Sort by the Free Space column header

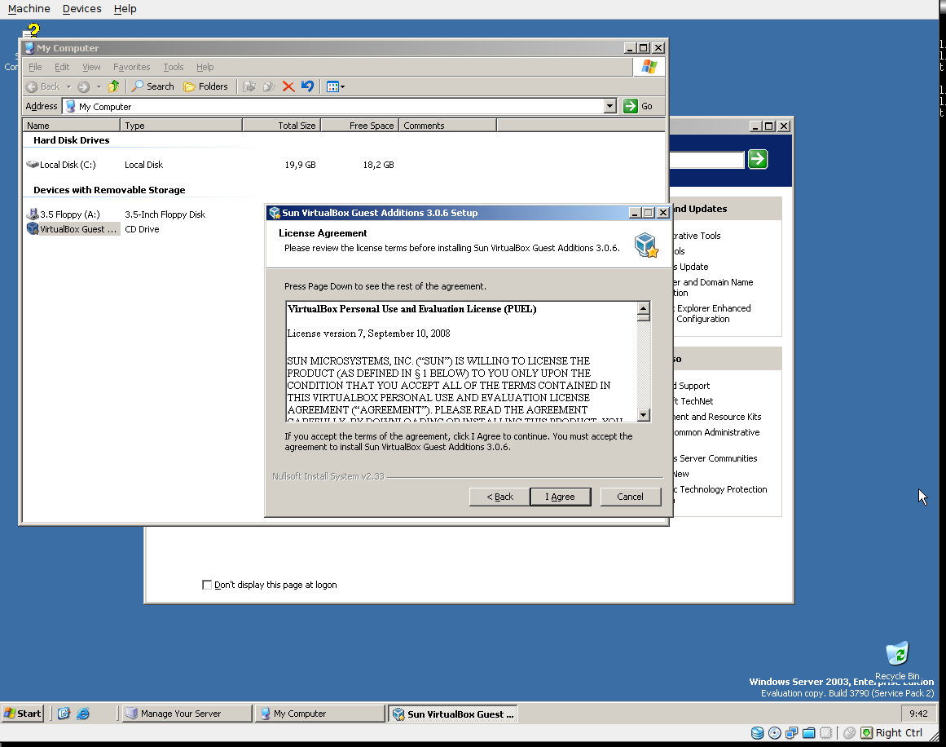tap(359, 126)
